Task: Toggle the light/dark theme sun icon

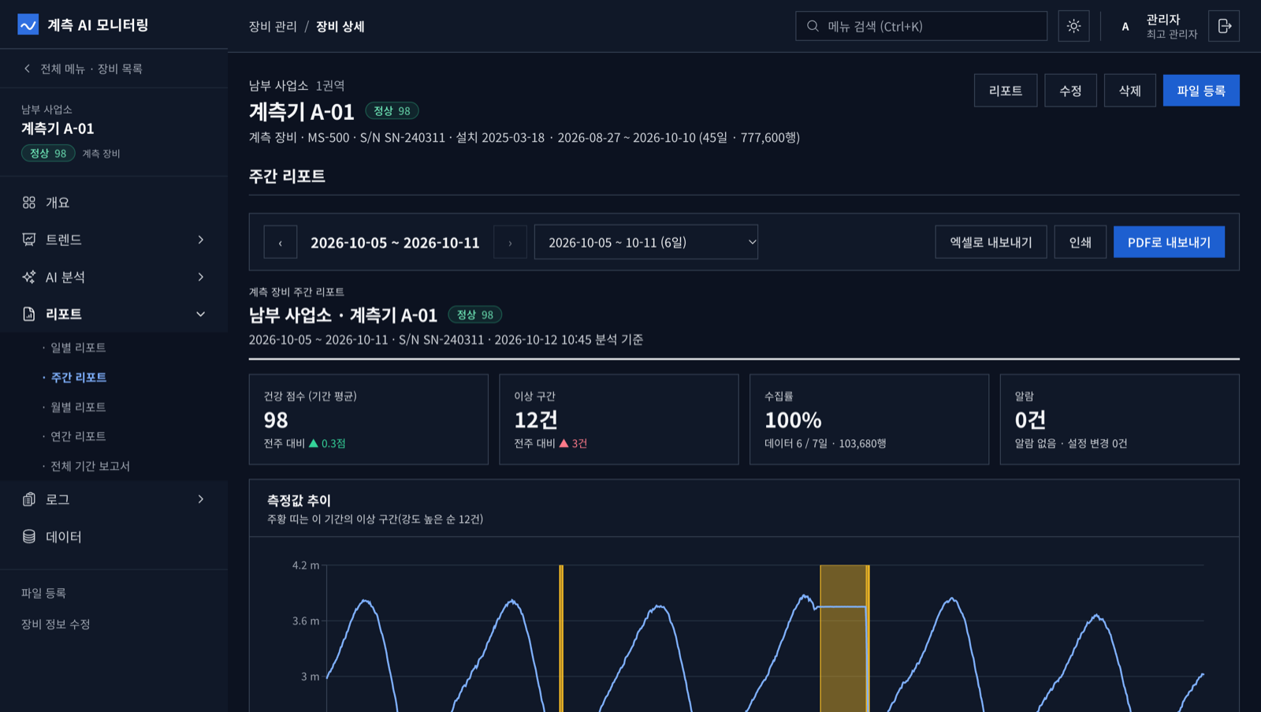Action: coord(1073,26)
